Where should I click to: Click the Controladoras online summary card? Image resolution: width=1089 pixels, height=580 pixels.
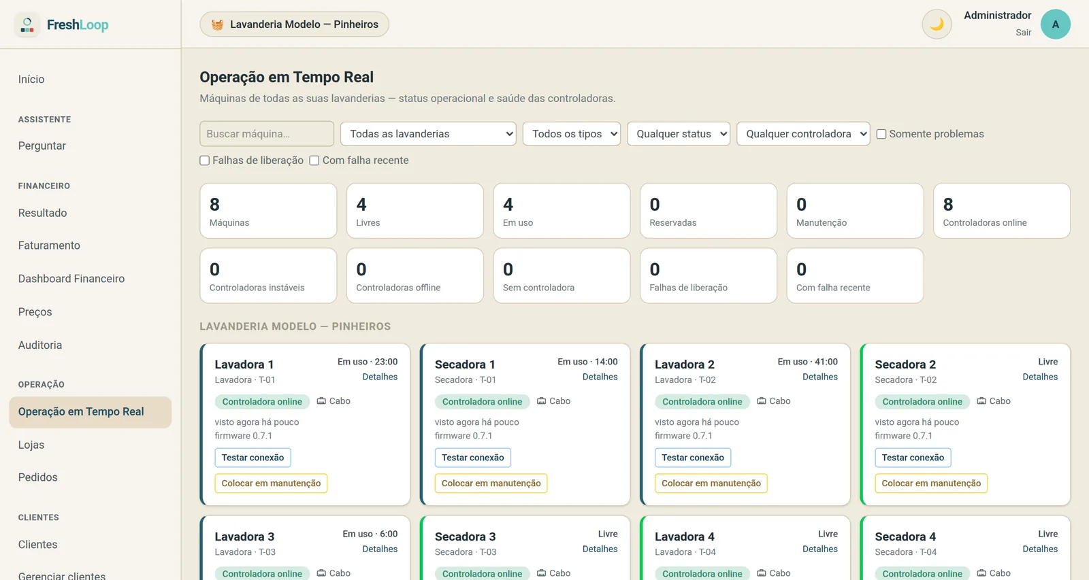point(1002,211)
